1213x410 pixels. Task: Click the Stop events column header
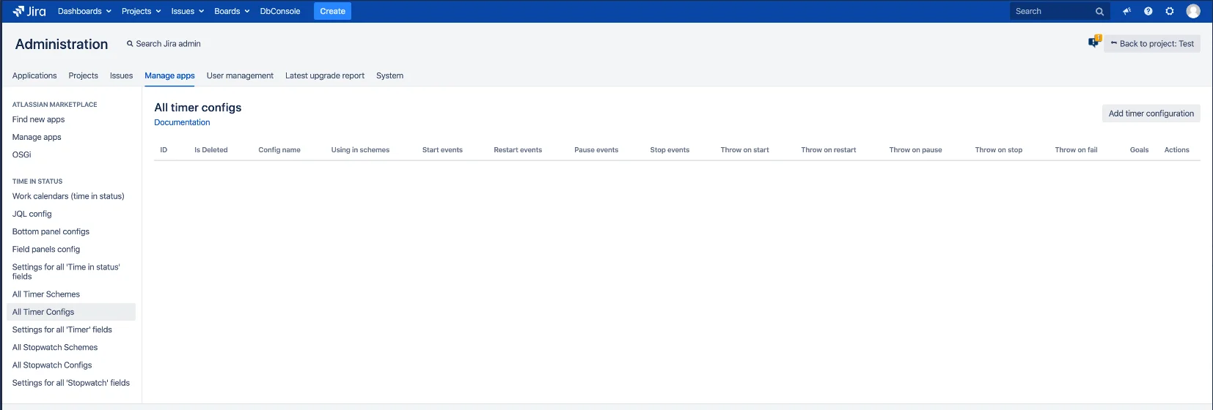[670, 150]
